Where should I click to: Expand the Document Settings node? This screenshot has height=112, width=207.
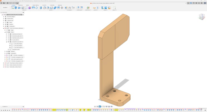coord(4,17)
